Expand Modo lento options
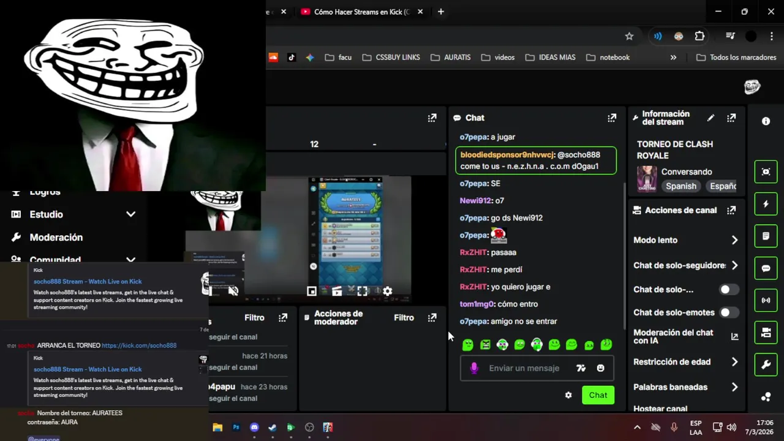 [734, 240]
